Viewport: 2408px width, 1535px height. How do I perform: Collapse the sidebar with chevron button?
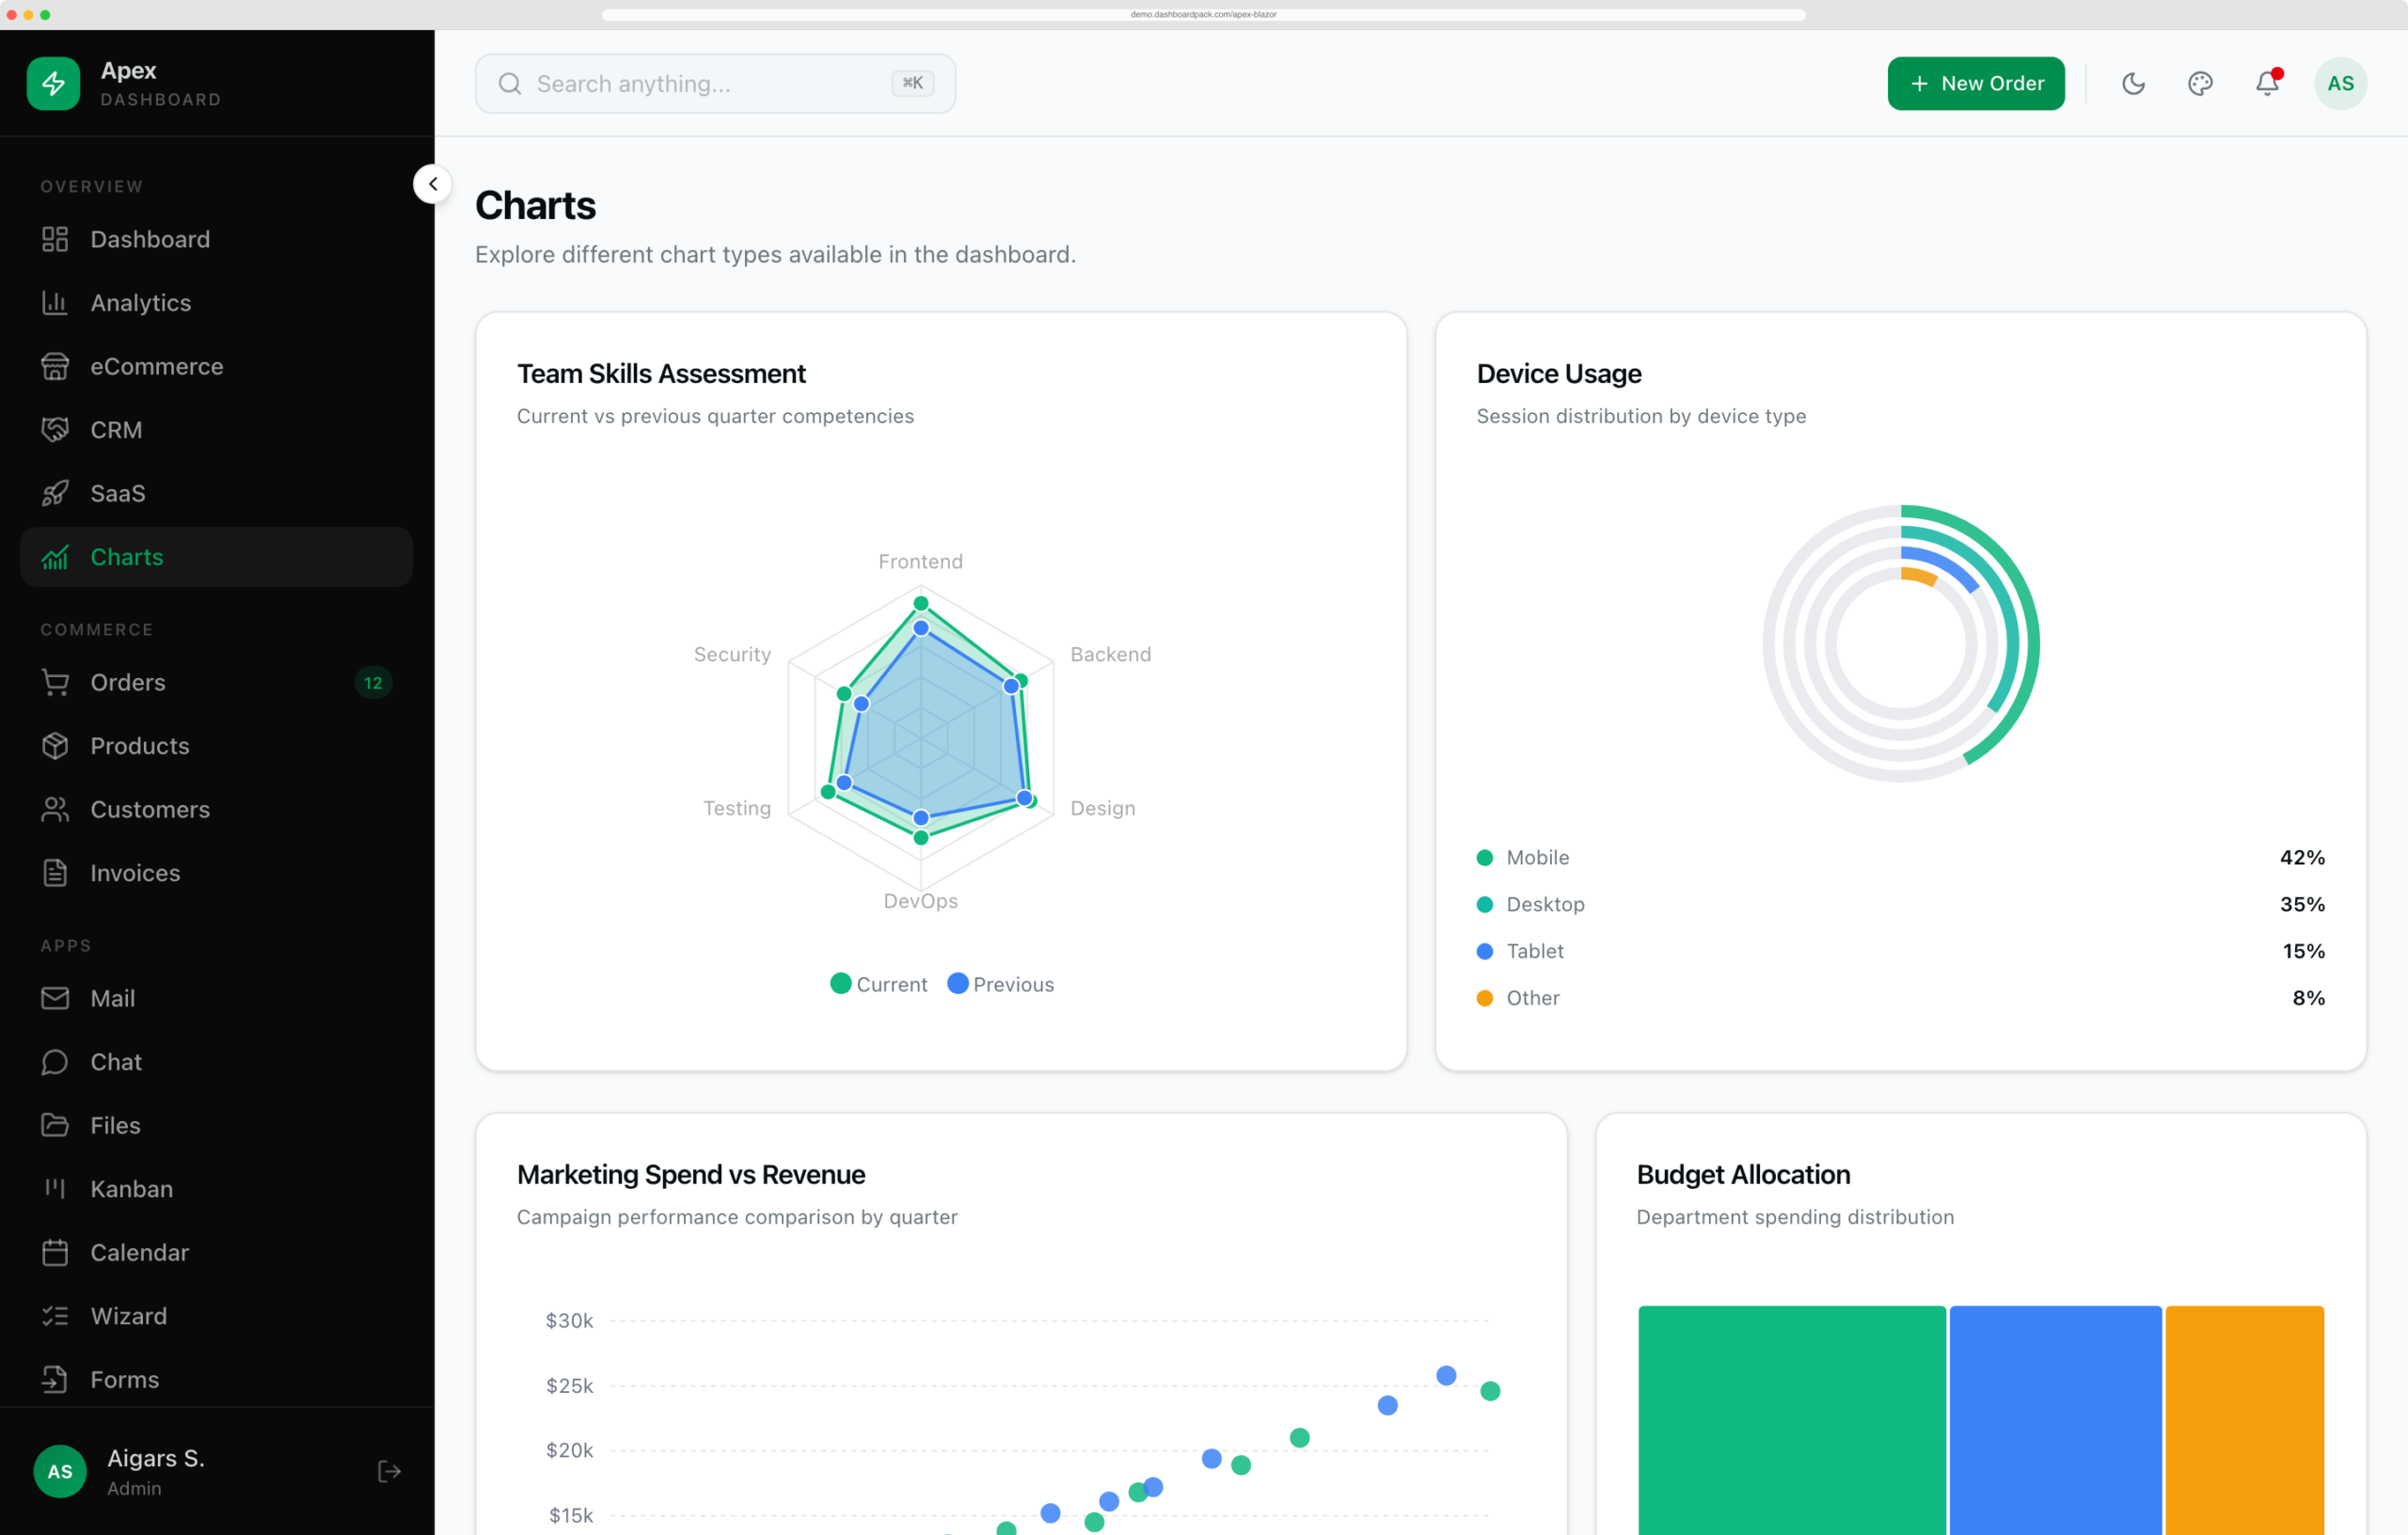click(x=433, y=184)
